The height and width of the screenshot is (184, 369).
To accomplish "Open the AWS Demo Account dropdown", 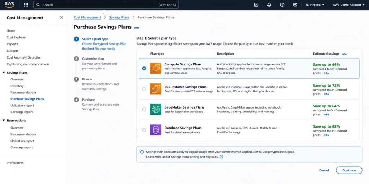I will [x=348, y=5].
